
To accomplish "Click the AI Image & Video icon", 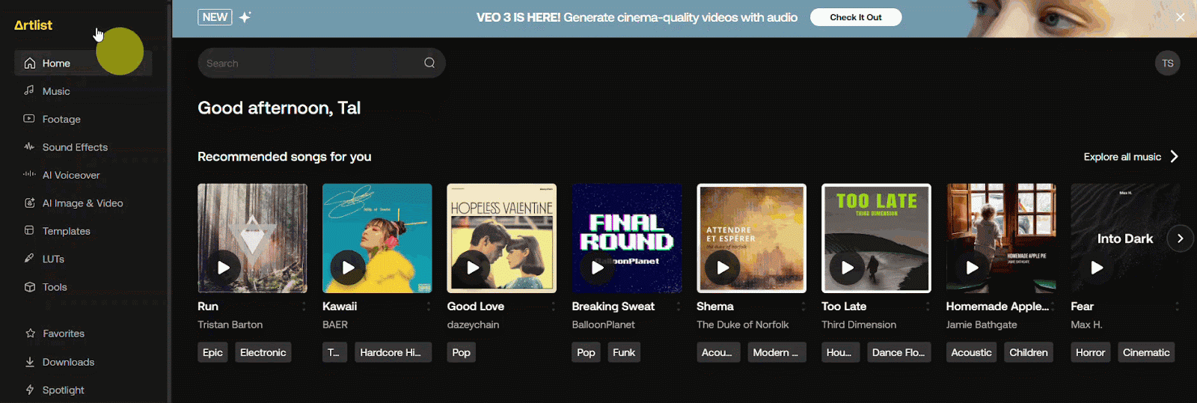I will (x=29, y=203).
